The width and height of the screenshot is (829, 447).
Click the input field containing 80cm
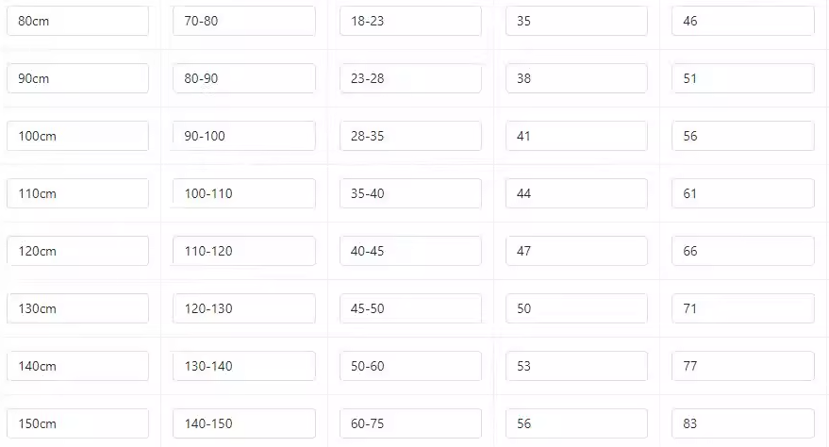pos(77,21)
